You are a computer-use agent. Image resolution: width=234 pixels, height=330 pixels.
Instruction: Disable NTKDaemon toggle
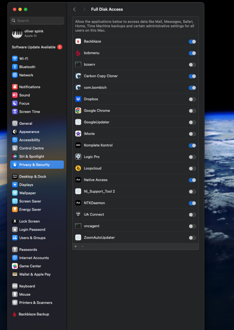pyautogui.click(x=192, y=203)
